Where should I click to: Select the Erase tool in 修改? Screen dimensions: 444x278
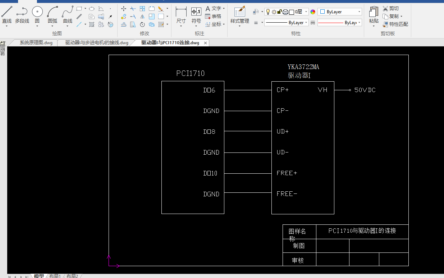pos(161,9)
